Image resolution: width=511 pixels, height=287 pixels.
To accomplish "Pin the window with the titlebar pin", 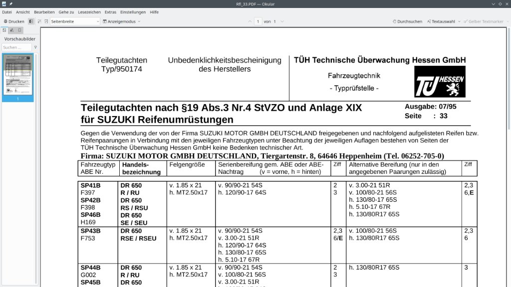I will [x=11, y=3].
